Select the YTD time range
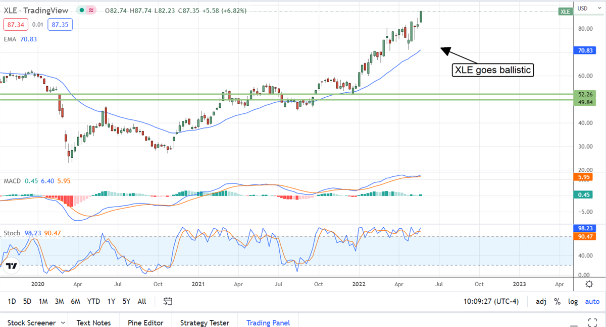 (x=93, y=301)
